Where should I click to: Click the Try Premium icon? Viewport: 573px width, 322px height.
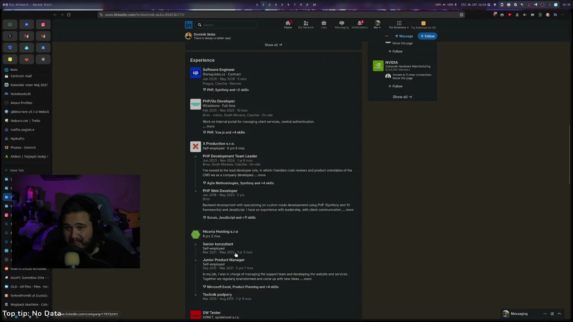(x=423, y=23)
